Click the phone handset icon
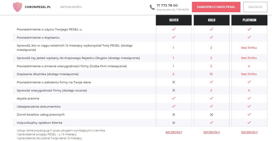Image resolution: width=272 pixels, height=141 pixels. [152, 7]
